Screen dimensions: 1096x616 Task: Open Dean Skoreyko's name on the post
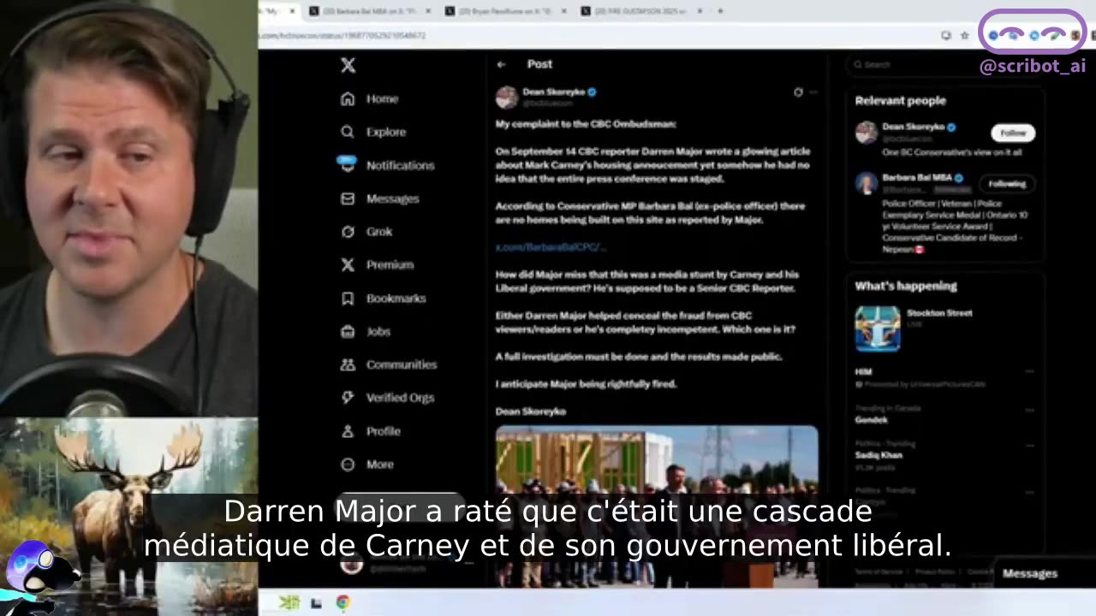554,92
